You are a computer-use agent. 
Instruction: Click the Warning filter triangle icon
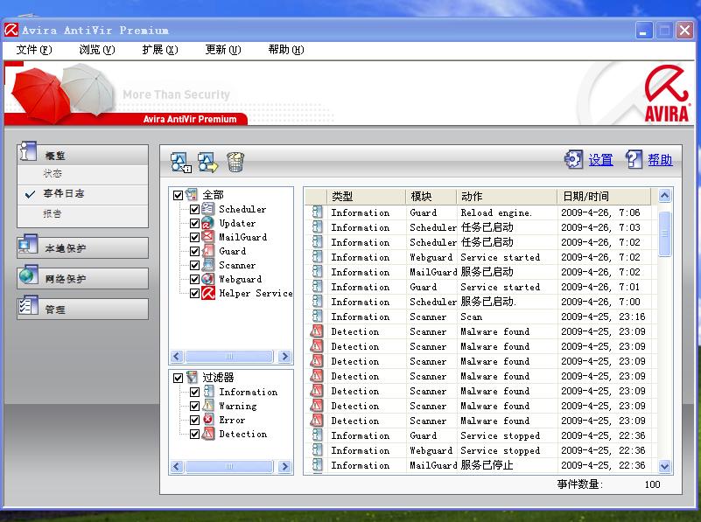[x=208, y=406]
